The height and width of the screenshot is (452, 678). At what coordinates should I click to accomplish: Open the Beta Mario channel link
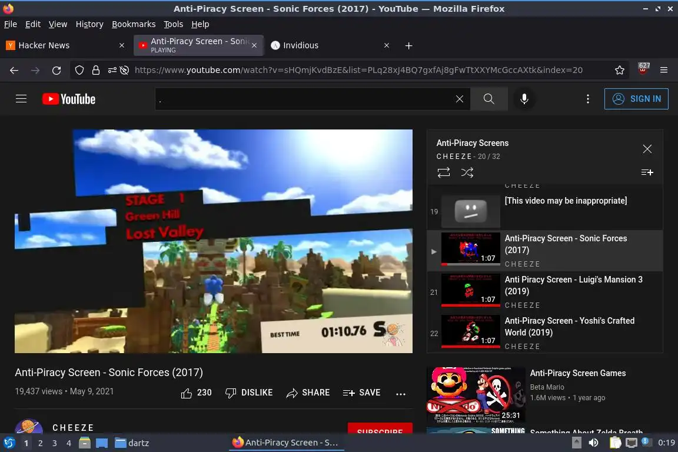[547, 387]
